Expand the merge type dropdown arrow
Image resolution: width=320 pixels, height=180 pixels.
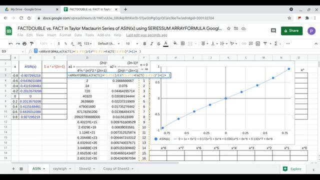[195, 43]
